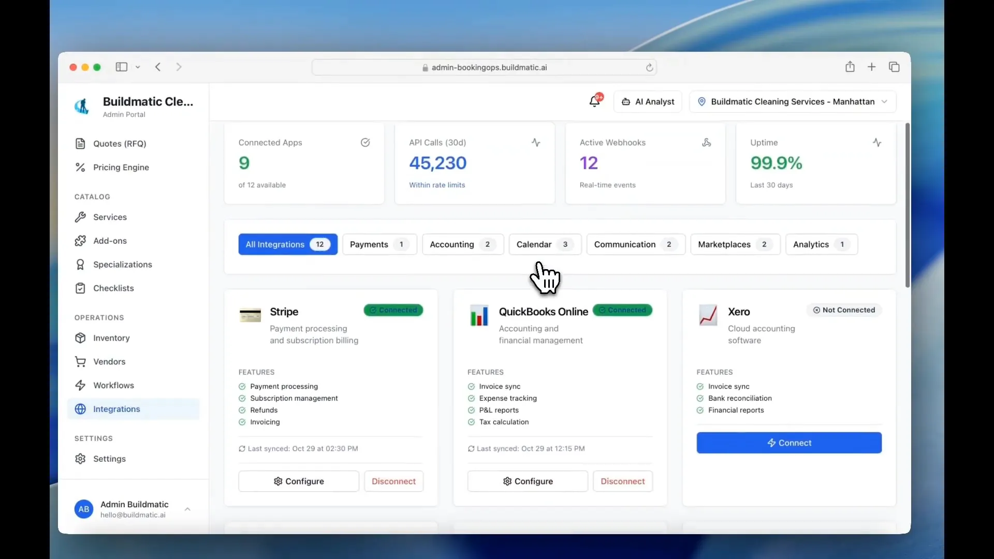Click QuickBooks last synced timestamp

(x=531, y=449)
